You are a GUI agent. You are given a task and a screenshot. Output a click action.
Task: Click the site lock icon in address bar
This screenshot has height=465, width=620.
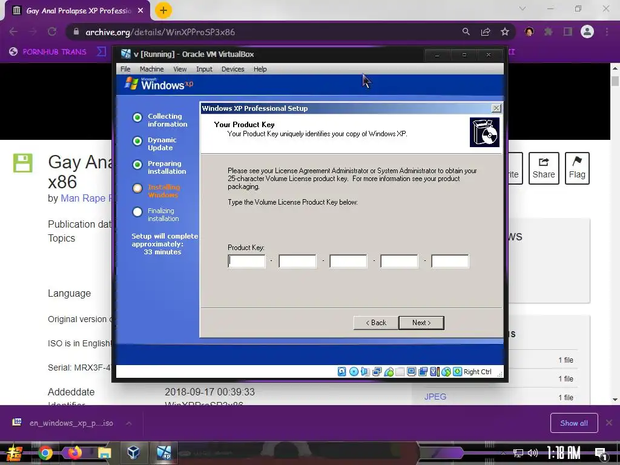tap(76, 31)
